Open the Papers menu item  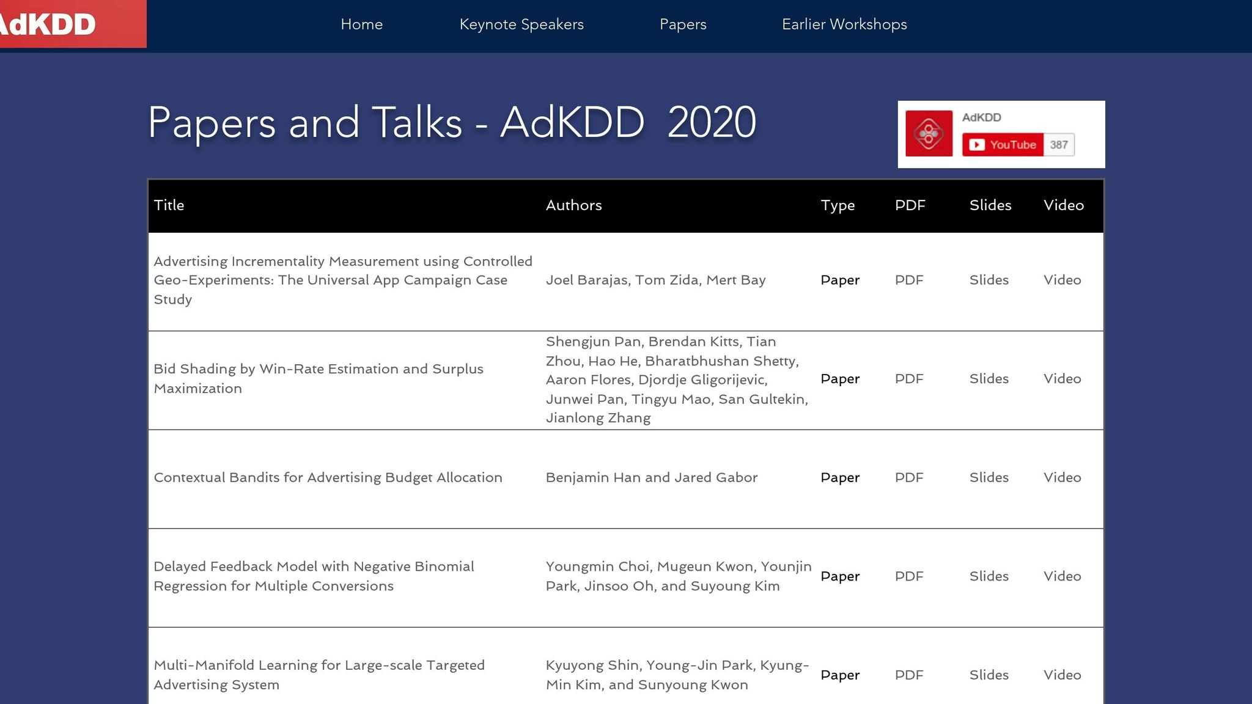(x=683, y=24)
